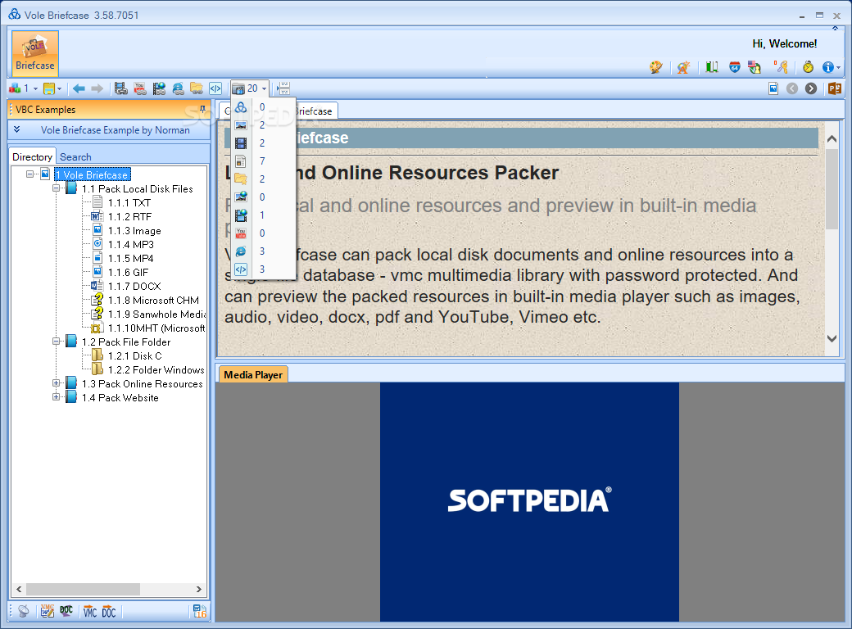Click the blue info icon

click(x=827, y=67)
